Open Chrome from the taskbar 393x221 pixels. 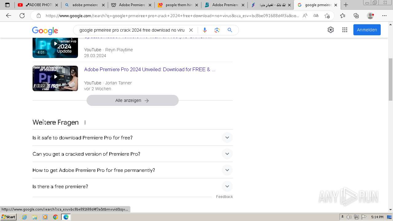(x=55, y=217)
